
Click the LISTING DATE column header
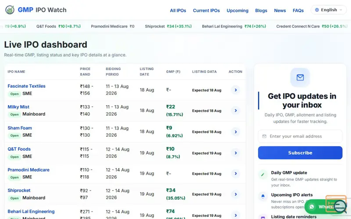pyautogui.click(x=147, y=72)
